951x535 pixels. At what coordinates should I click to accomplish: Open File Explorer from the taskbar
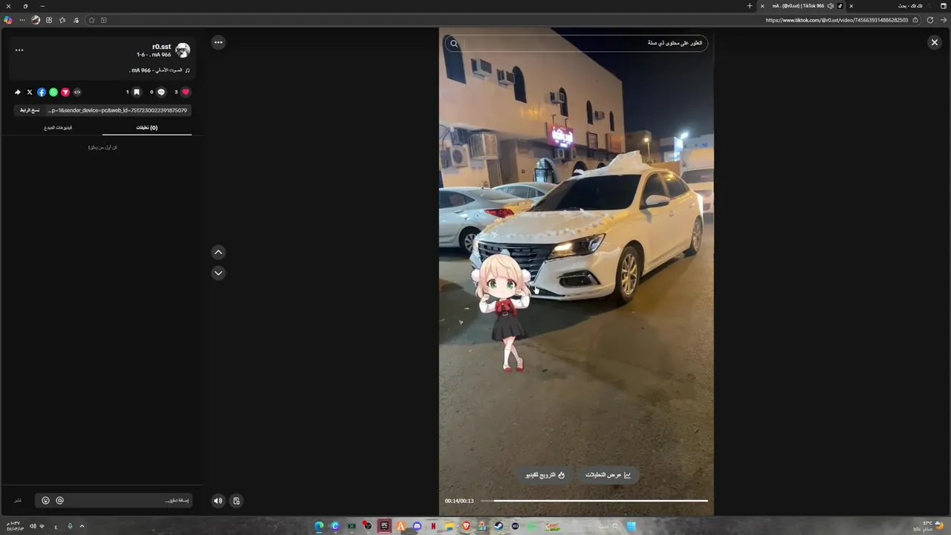pyautogui.click(x=449, y=526)
